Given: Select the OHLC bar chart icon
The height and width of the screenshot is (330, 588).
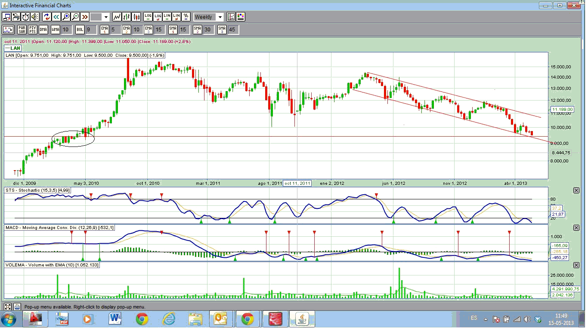Looking at the screenshot, I should pos(127,17).
